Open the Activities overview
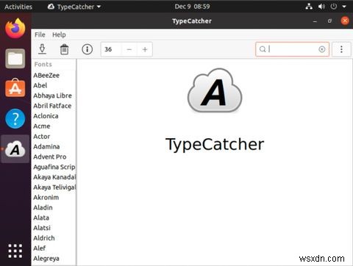This screenshot has height=266, width=353. tap(18, 7)
